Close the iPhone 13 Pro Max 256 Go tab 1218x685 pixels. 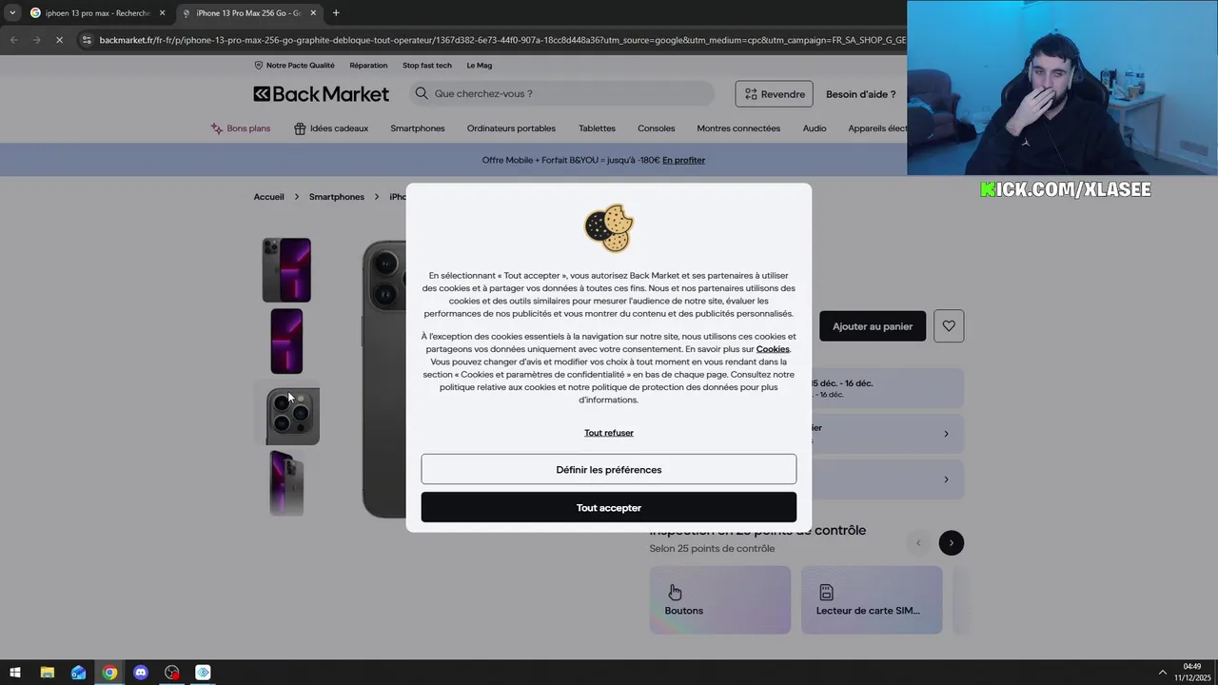(x=313, y=12)
